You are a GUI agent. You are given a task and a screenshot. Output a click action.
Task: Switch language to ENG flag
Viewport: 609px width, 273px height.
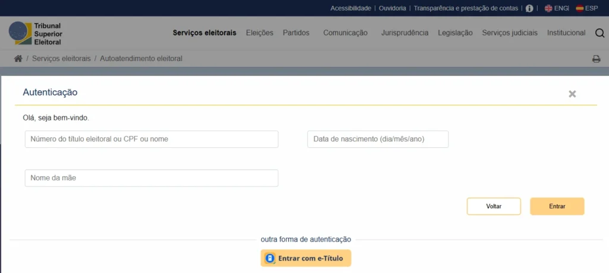pyautogui.click(x=557, y=8)
